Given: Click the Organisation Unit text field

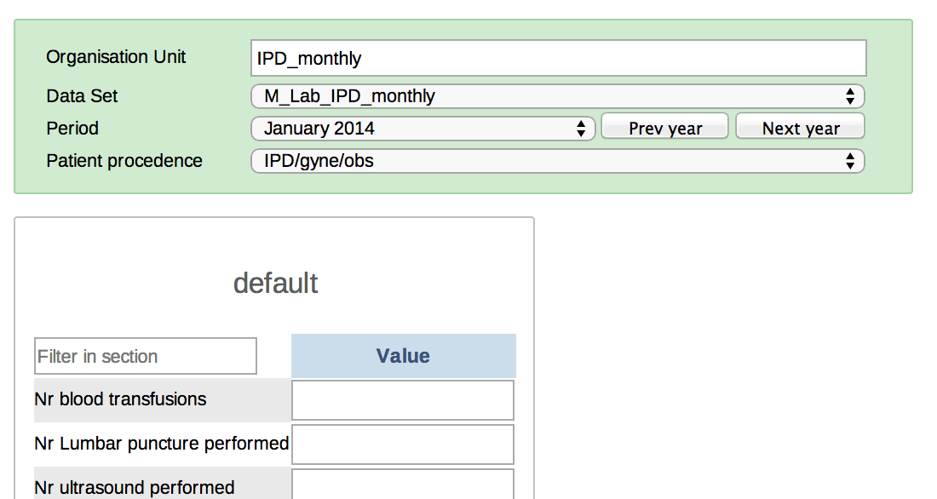Looking at the screenshot, I should pos(558,58).
